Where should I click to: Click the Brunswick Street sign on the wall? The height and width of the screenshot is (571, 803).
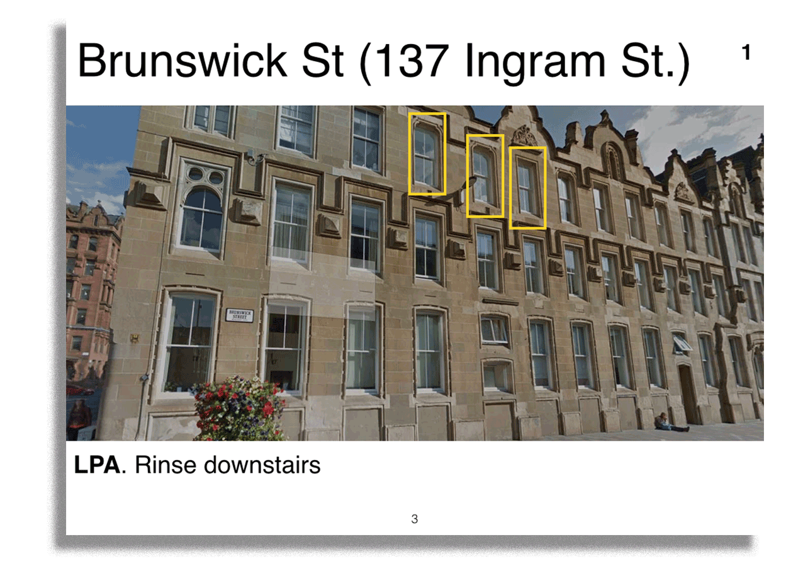click(x=239, y=315)
